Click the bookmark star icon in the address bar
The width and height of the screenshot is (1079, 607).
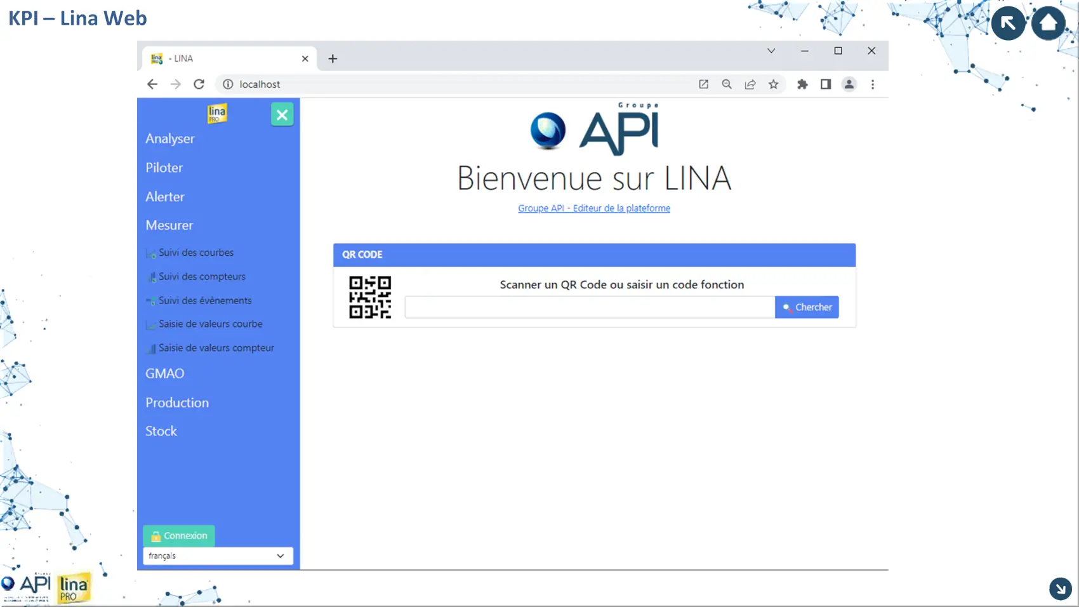773,84
